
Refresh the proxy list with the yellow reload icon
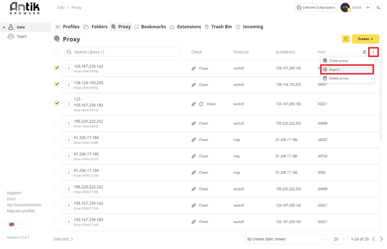point(346,39)
